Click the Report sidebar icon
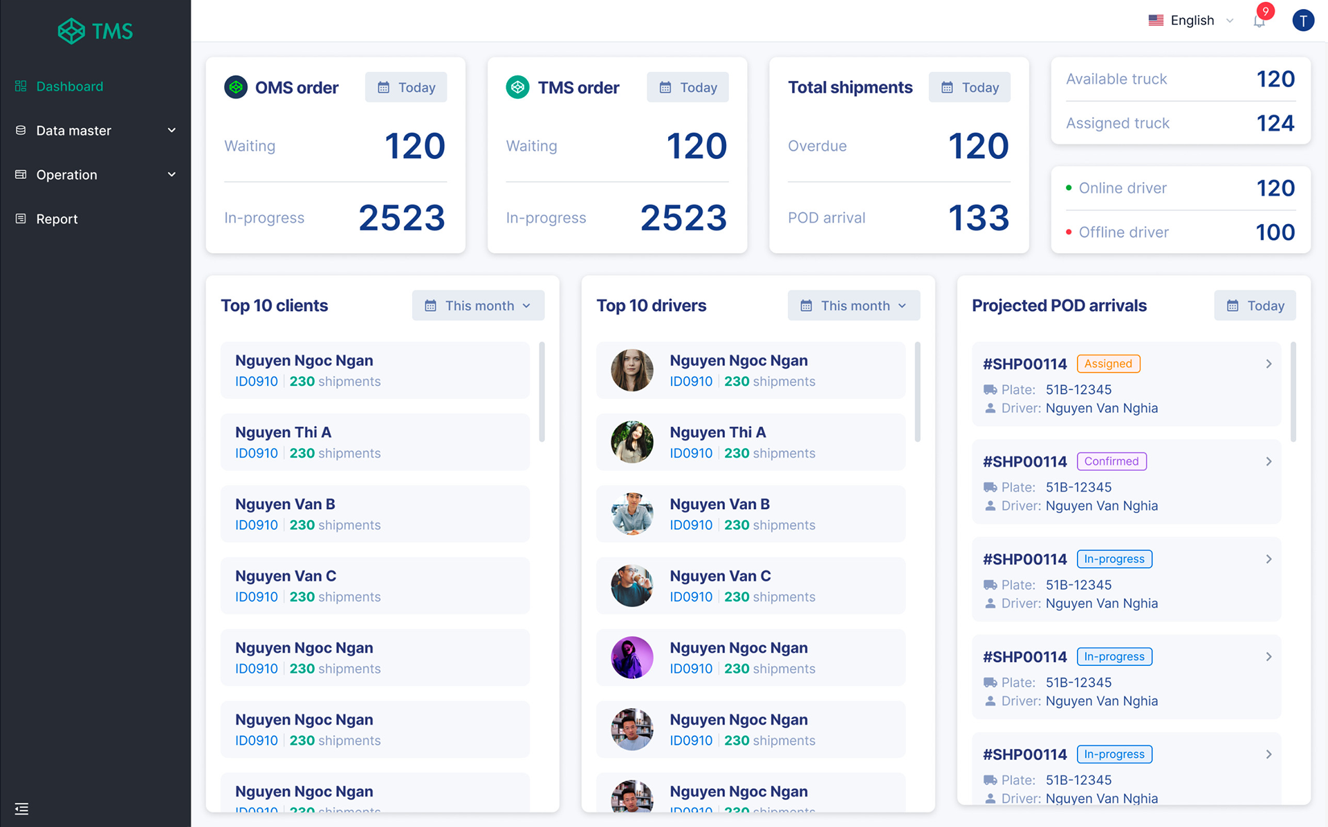The image size is (1328, 827). 21,219
